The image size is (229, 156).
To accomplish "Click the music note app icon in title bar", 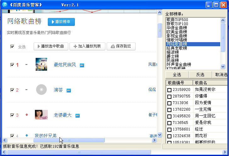I will 5,4.
